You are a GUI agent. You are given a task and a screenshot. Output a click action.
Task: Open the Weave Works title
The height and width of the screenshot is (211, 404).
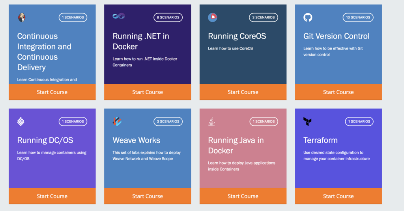pos(136,140)
